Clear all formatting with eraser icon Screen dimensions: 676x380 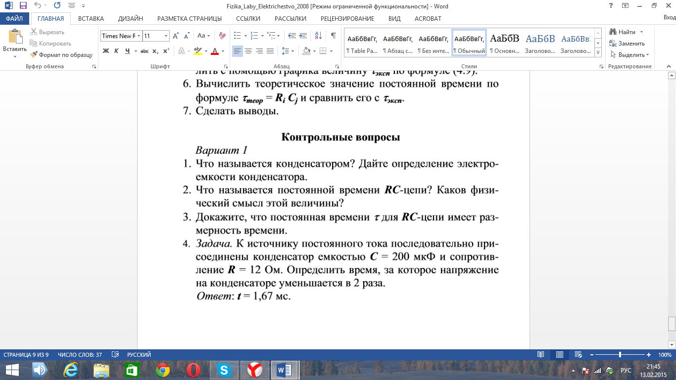(222, 36)
